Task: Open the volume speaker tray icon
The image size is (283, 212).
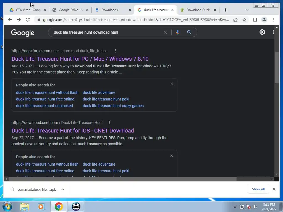Action: coord(255,207)
